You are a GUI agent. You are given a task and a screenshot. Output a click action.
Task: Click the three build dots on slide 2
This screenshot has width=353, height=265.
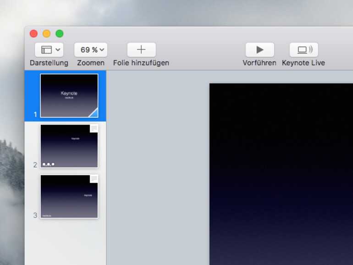[49, 164]
